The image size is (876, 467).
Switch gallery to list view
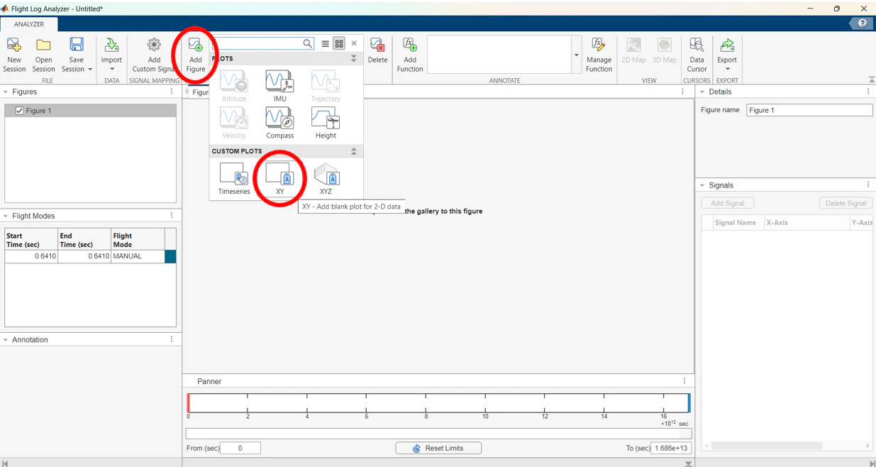(x=325, y=43)
